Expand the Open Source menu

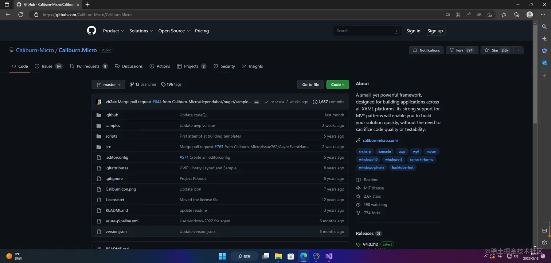[x=174, y=31]
